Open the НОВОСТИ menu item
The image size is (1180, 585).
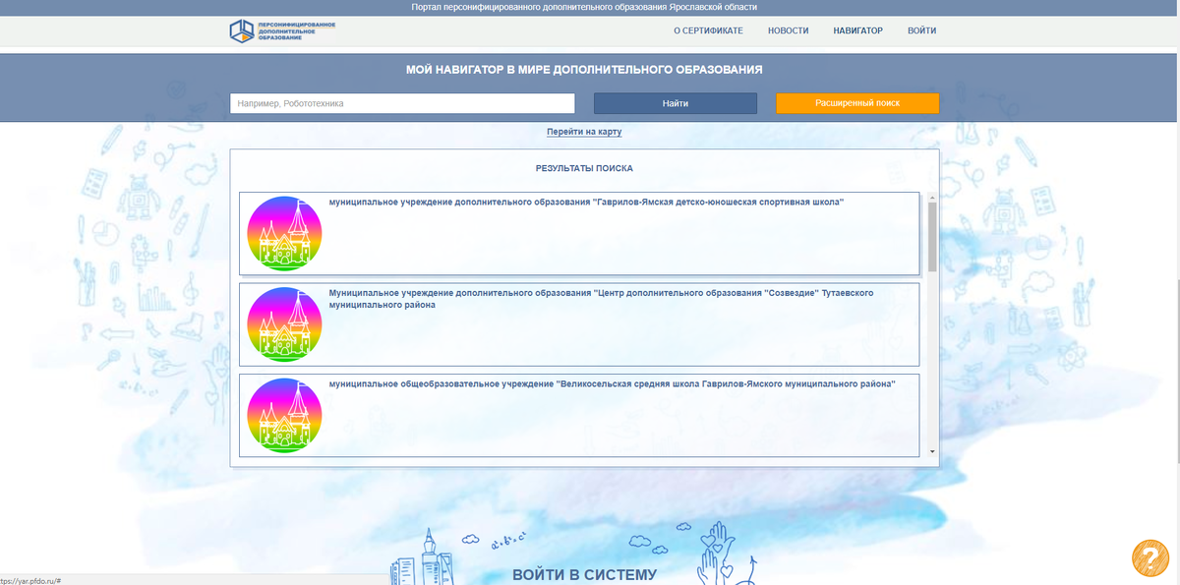pos(789,30)
